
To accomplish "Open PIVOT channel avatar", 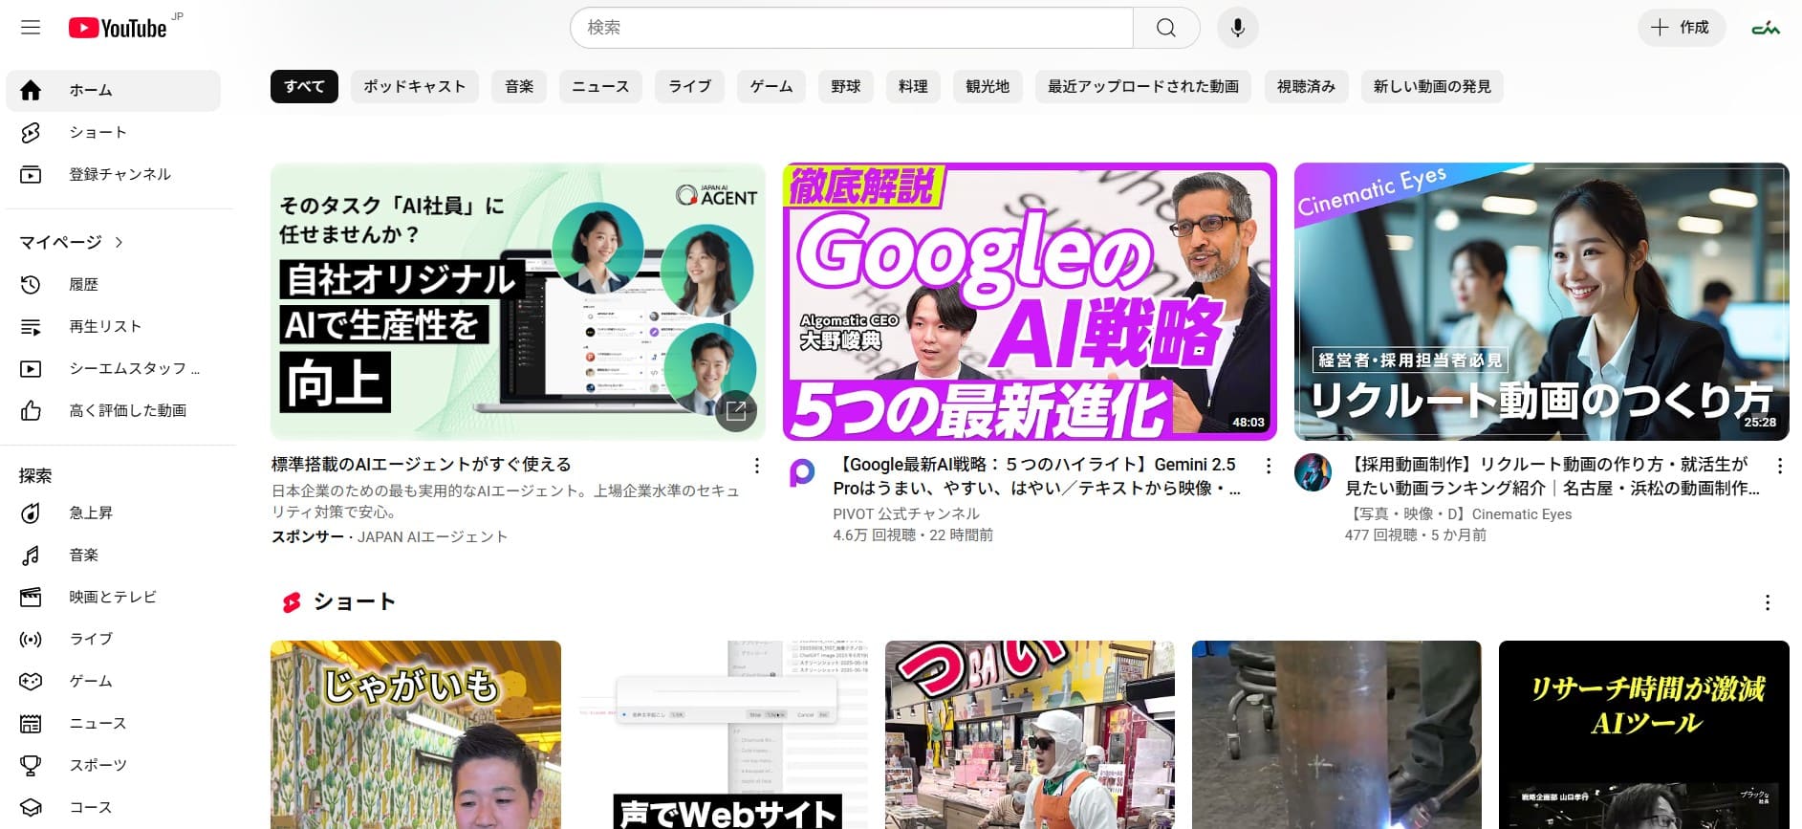I will point(802,472).
